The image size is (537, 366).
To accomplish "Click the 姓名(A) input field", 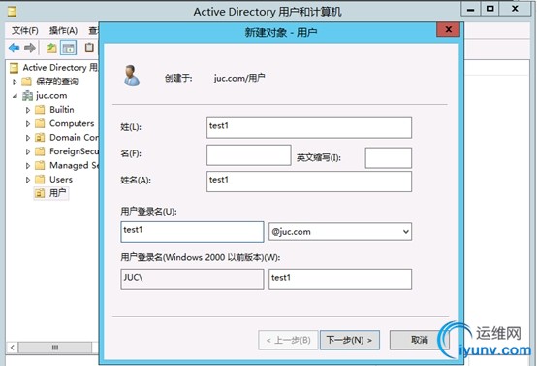I will tap(309, 182).
